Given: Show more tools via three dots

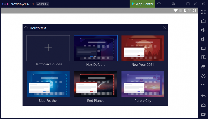Looking at the screenshot, I should pos(203,84).
